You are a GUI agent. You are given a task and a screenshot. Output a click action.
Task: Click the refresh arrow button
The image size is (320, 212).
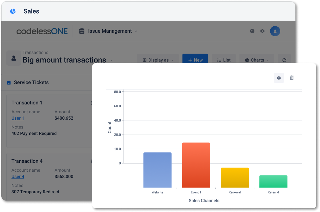284,60
